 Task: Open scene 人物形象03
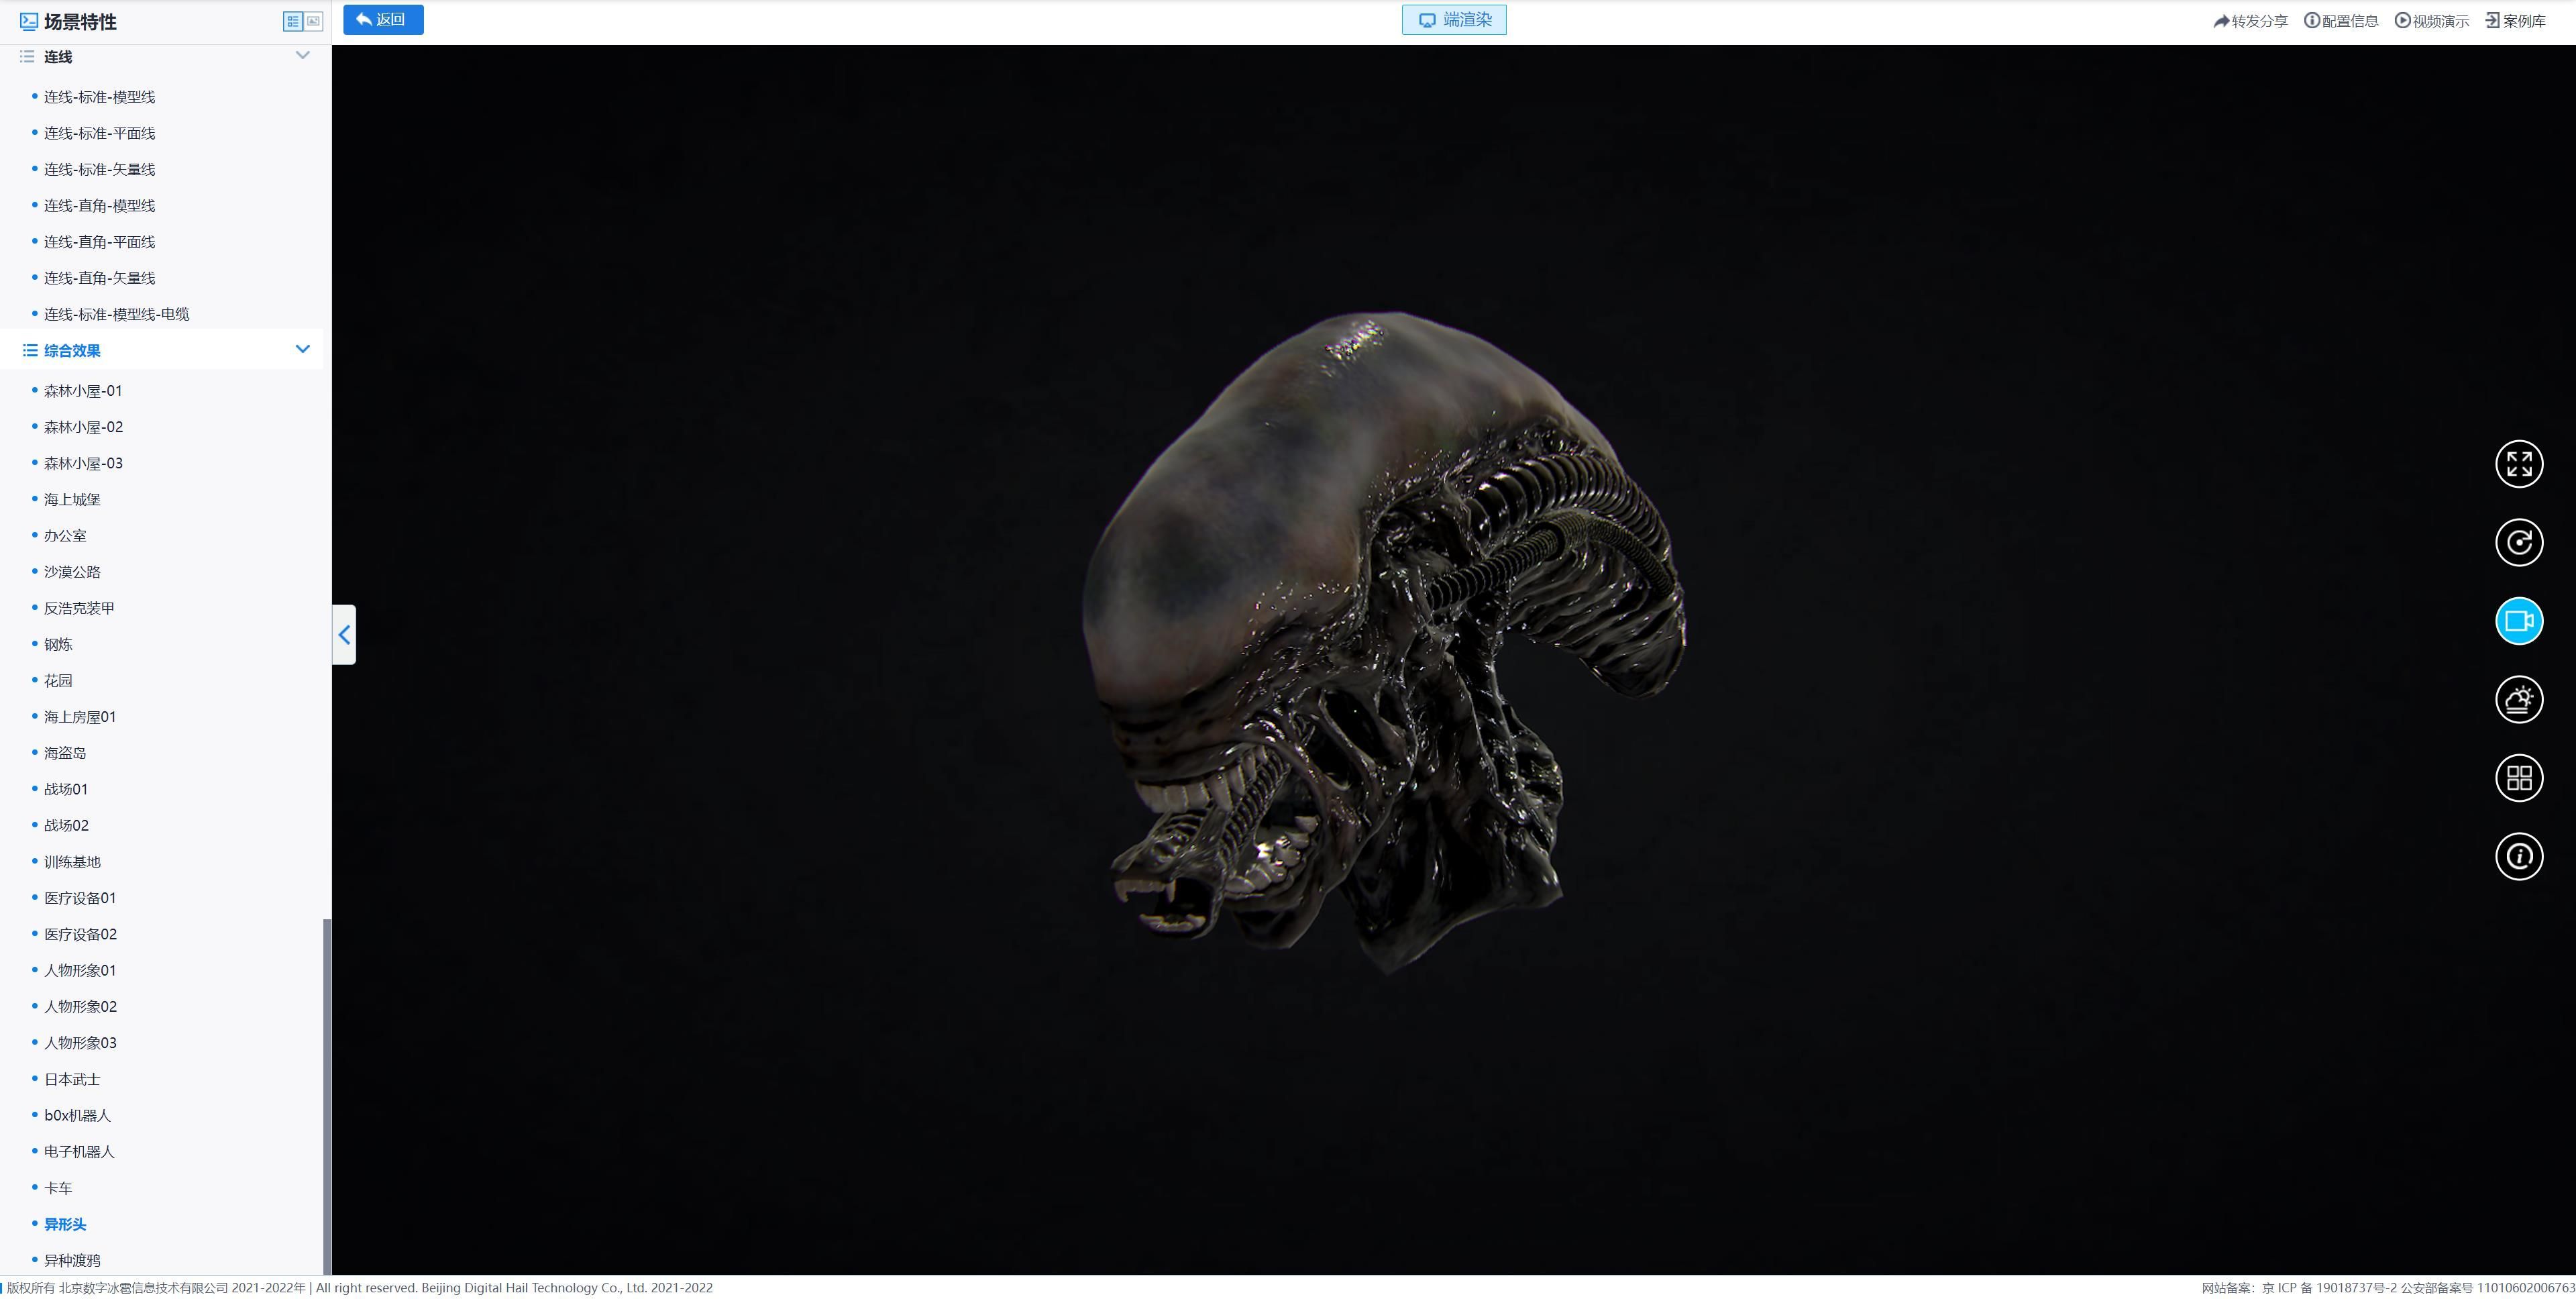(80, 1043)
